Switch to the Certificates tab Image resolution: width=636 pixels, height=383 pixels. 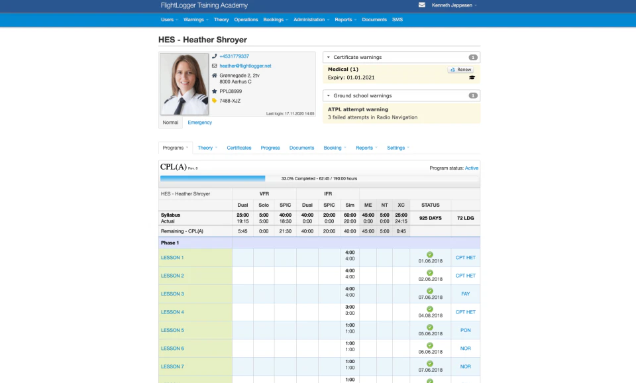(x=238, y=148)
